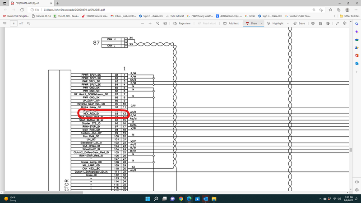Click the address bar URL
Image resolution: width=361 pixels, height=203 pixels.
coord(74,10)
